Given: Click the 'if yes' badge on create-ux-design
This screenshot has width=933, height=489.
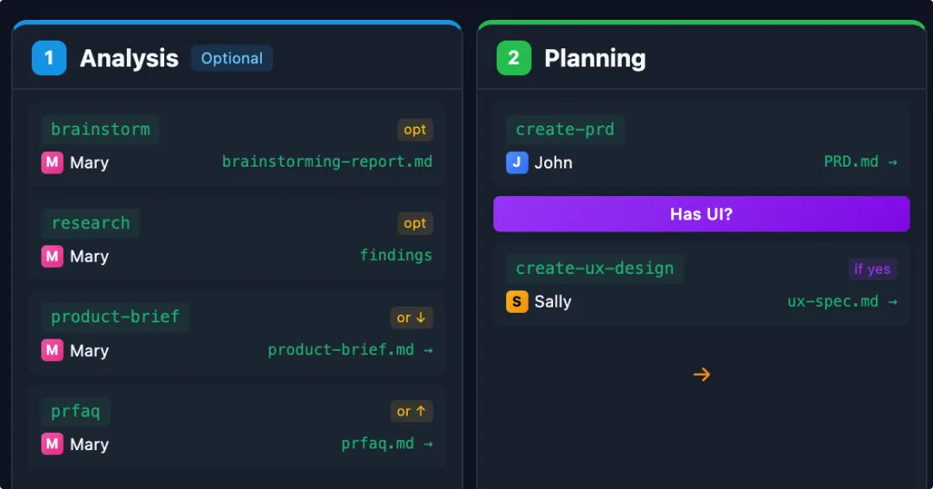Looking at the screenshot, I should 872,269.
